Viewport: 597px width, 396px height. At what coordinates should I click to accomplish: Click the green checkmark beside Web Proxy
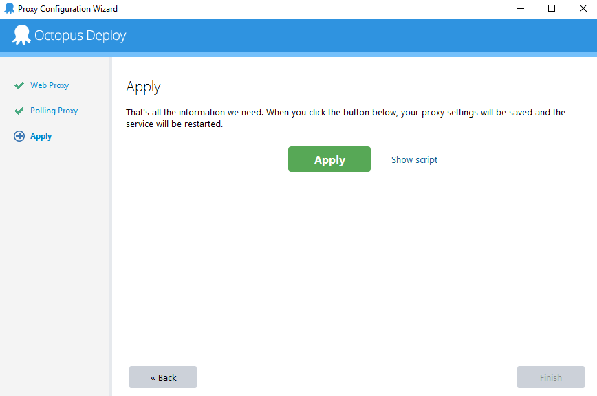[19, 85]
